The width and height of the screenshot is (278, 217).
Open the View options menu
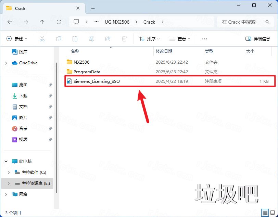(180, 39)
